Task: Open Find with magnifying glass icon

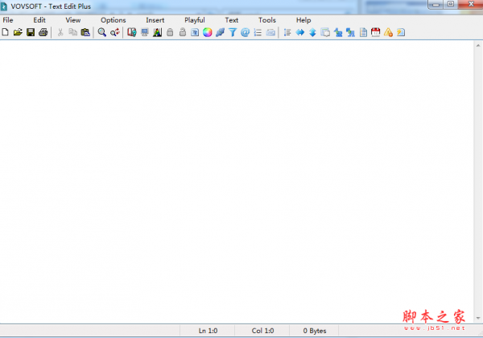Action: click(x=102, y=32)
